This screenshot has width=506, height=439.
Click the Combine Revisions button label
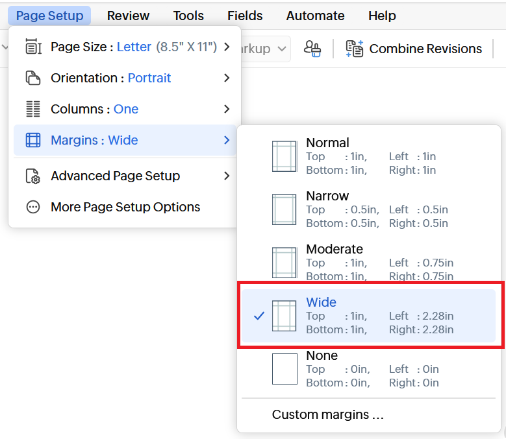(x=425, y=49)
